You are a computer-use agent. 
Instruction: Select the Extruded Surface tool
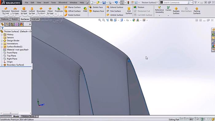tap(6, 11)
